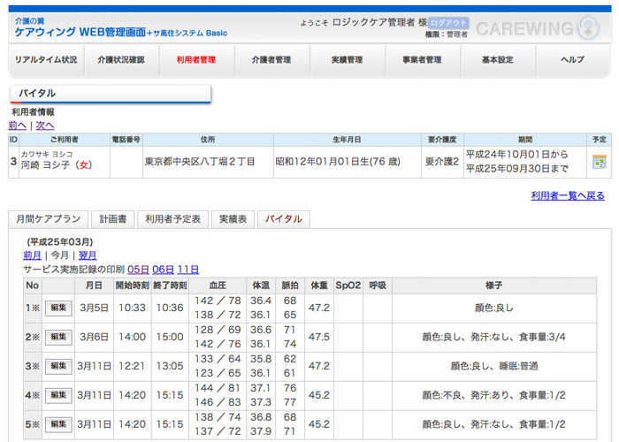Switch to the 月間ケアプラン tab

pos(48,219)
